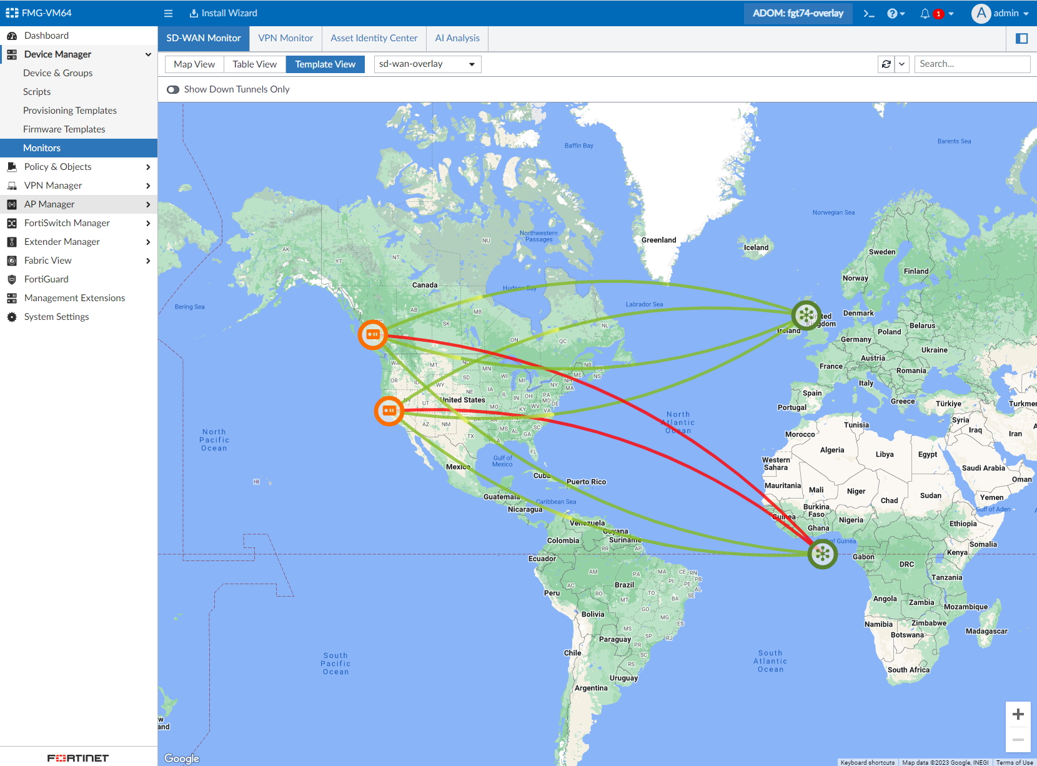The height and width of the screenshot is (766, 1037).
Task: Toggle Show Down Tunnels Only switch
Action: pyautogui.click(x=173, y=89)
